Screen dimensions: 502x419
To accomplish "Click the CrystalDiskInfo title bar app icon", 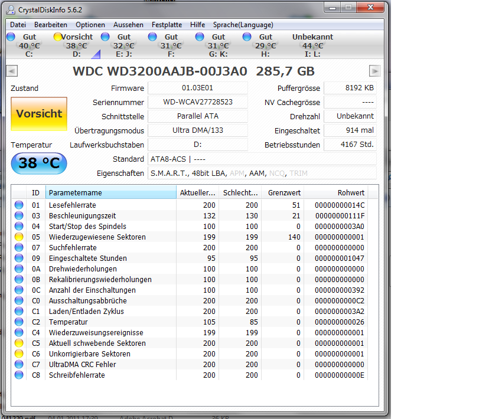I will (11, 10).
